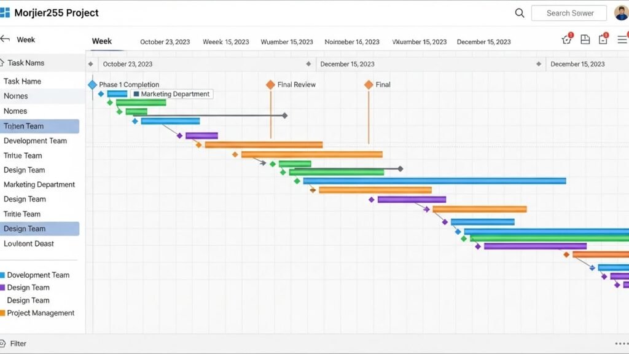Image resolution: width=629 pixels, height=354 pixels.
Task: Open the Filter panel at the bottom
Action: [18, 344]
